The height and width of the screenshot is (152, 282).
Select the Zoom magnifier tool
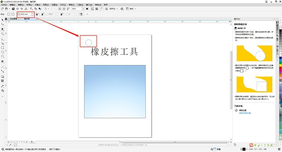tap(2, 34)
